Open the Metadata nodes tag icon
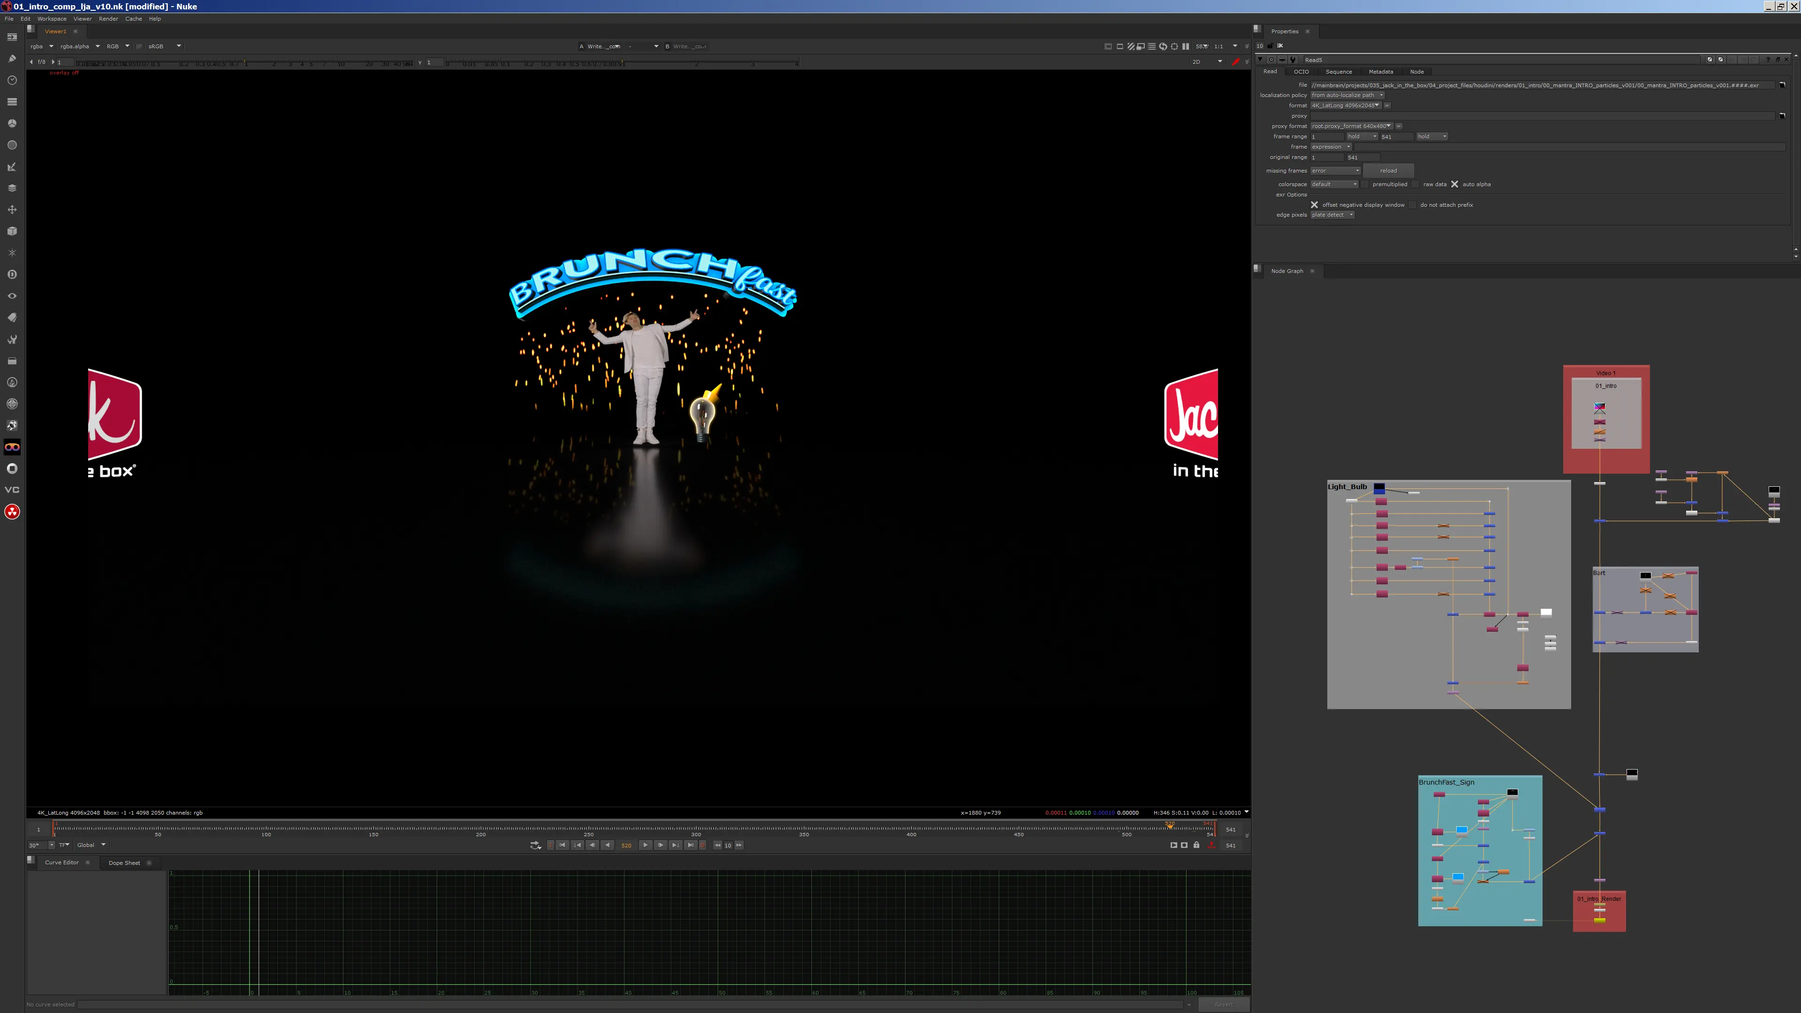 point(12,318)
